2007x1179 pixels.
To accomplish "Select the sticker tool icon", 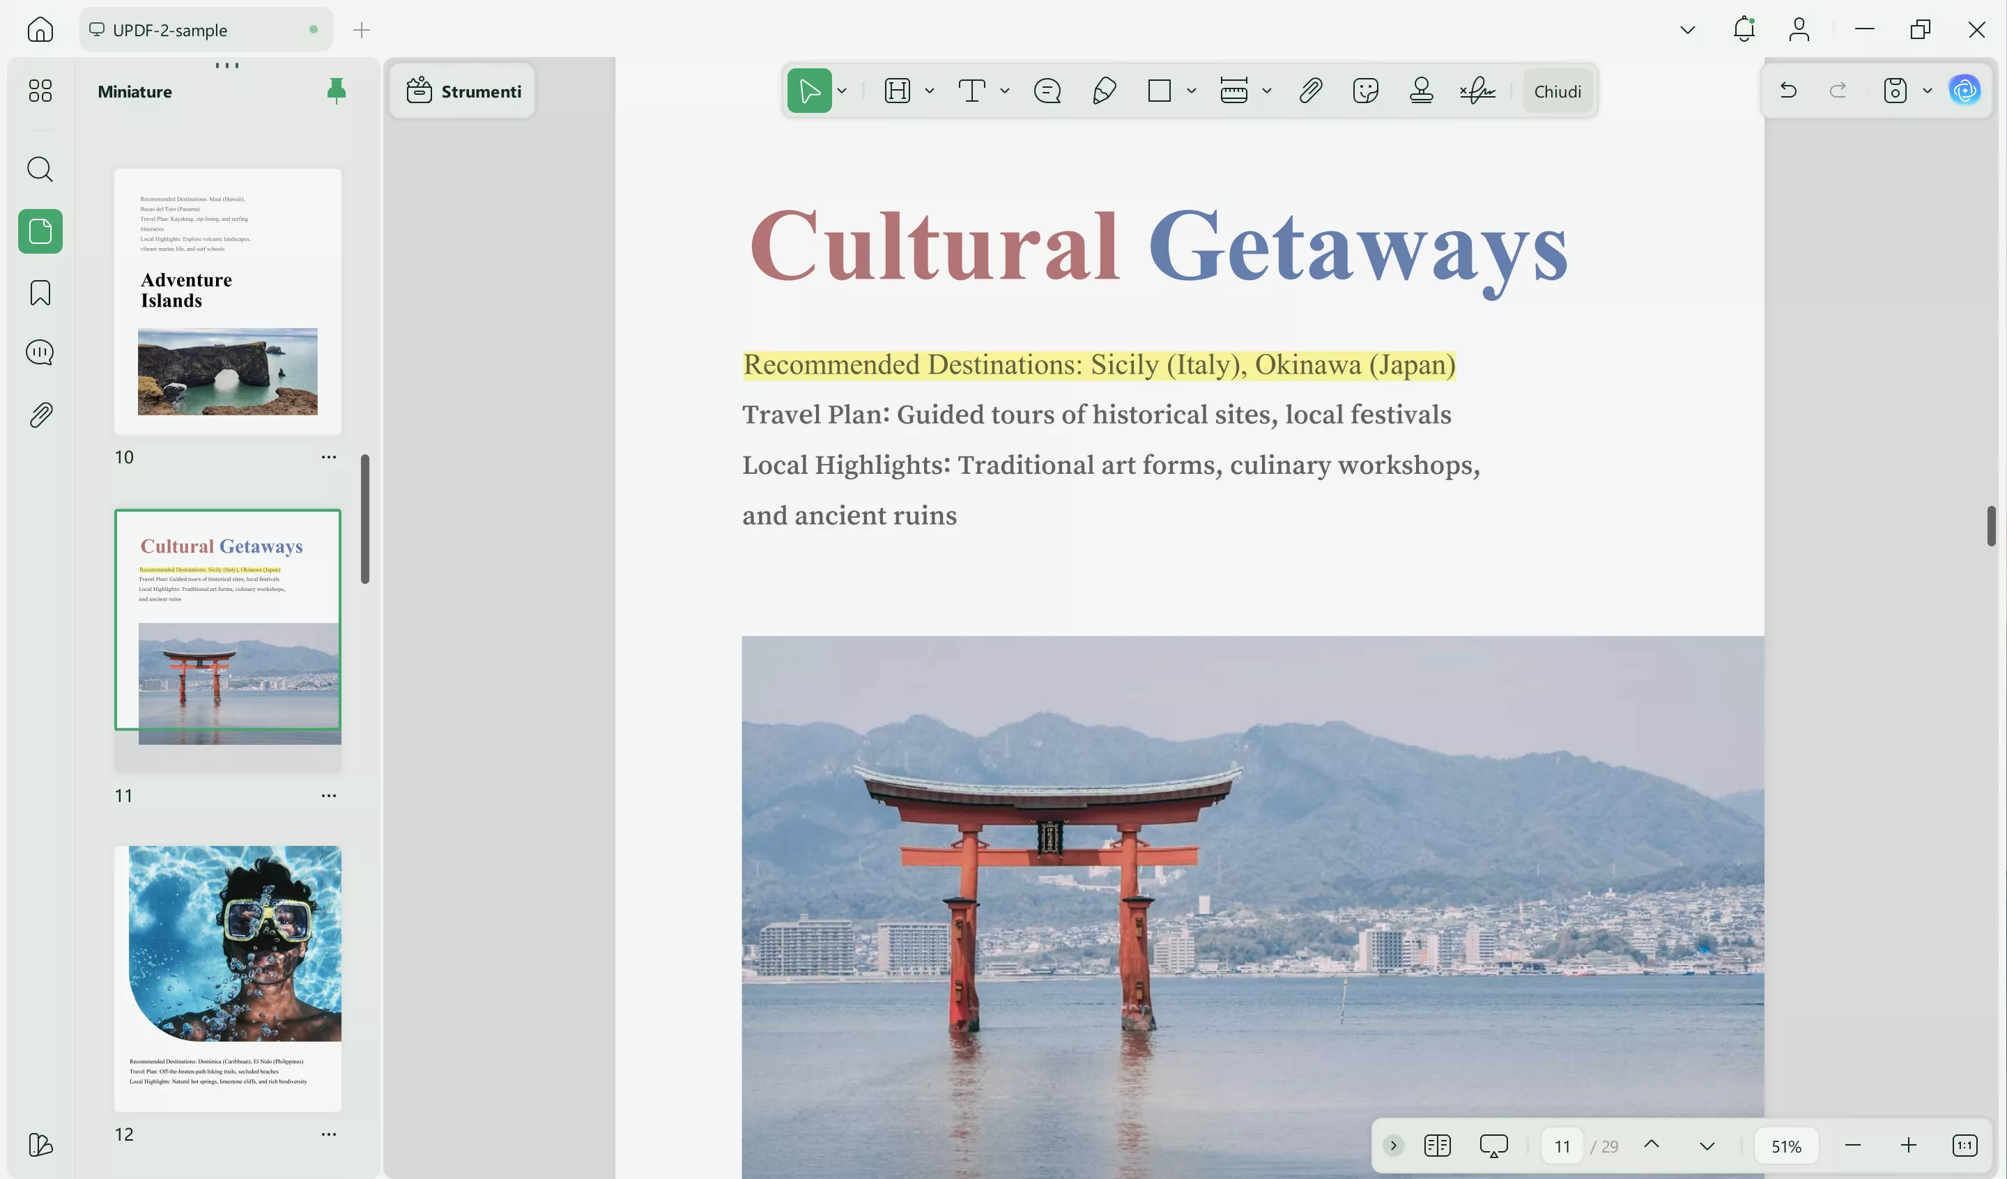I will (x=1365, y=91).
